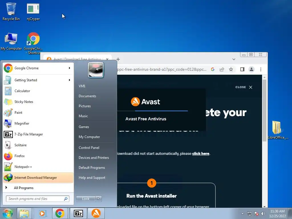Expand Getting Started submenu arrow
Viewport: 292px width, 219px height.
70,80
